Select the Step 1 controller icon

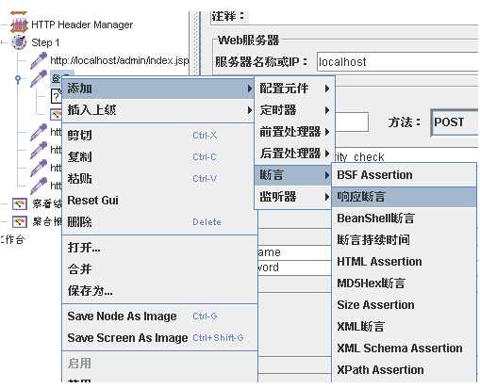pyautogui.click(x=19, y=42)
